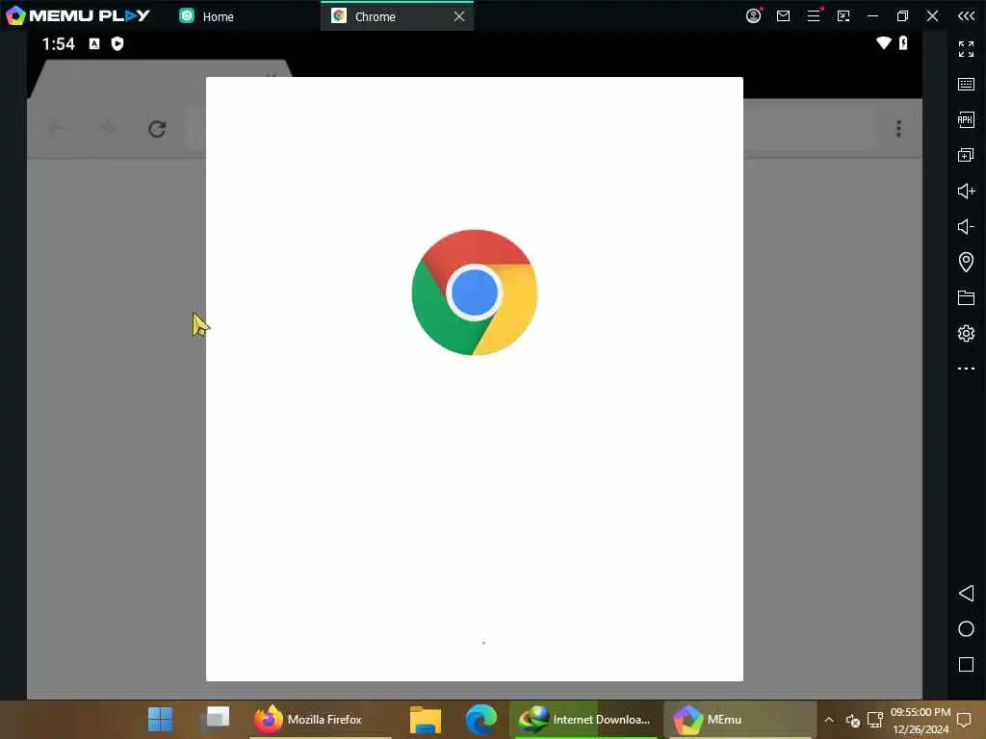The height and width of the screenshot is (739, 986).
Task: Open the MEmu hamburger menu
Action: click(814, 15)
